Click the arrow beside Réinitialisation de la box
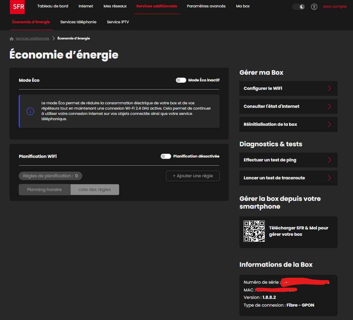 [329, 124]
